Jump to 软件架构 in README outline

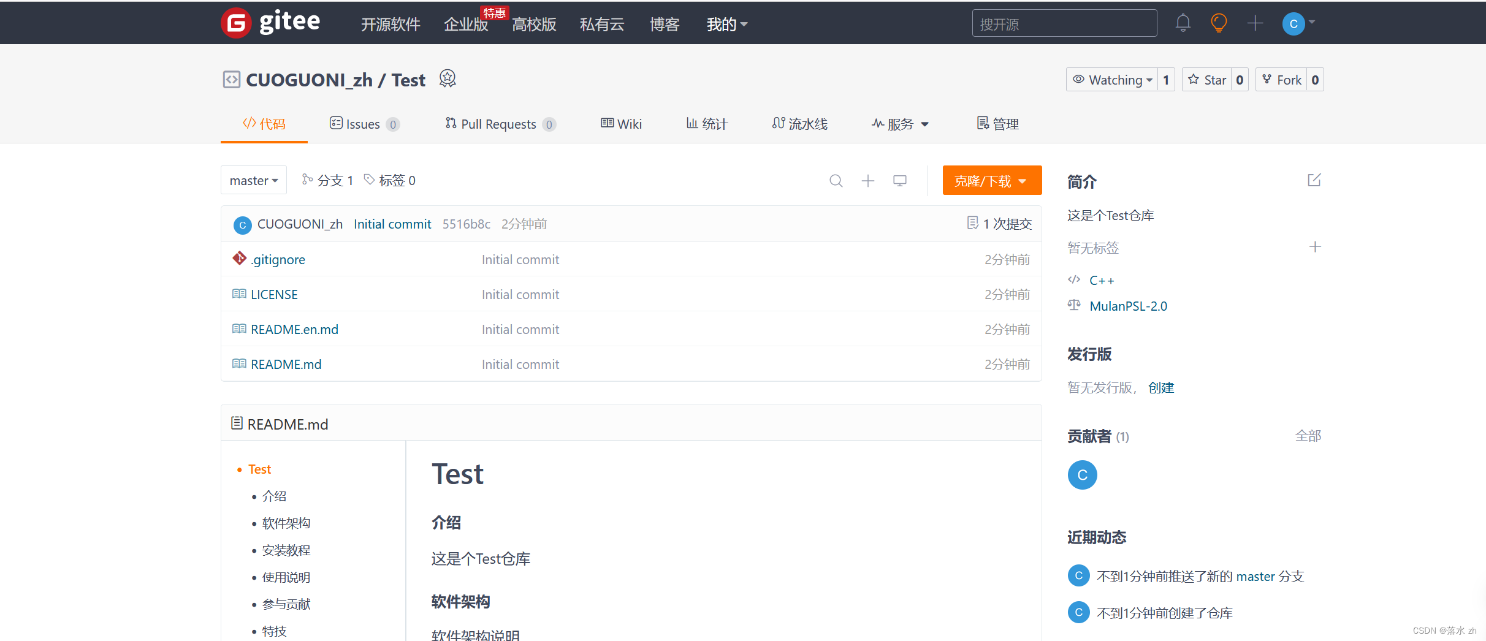[x=286, y=523]
